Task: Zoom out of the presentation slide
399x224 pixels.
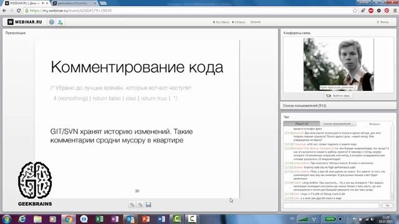Action: point(140,205)
